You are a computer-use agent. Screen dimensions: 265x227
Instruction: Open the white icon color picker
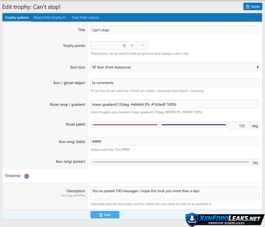tap(171, 162)
